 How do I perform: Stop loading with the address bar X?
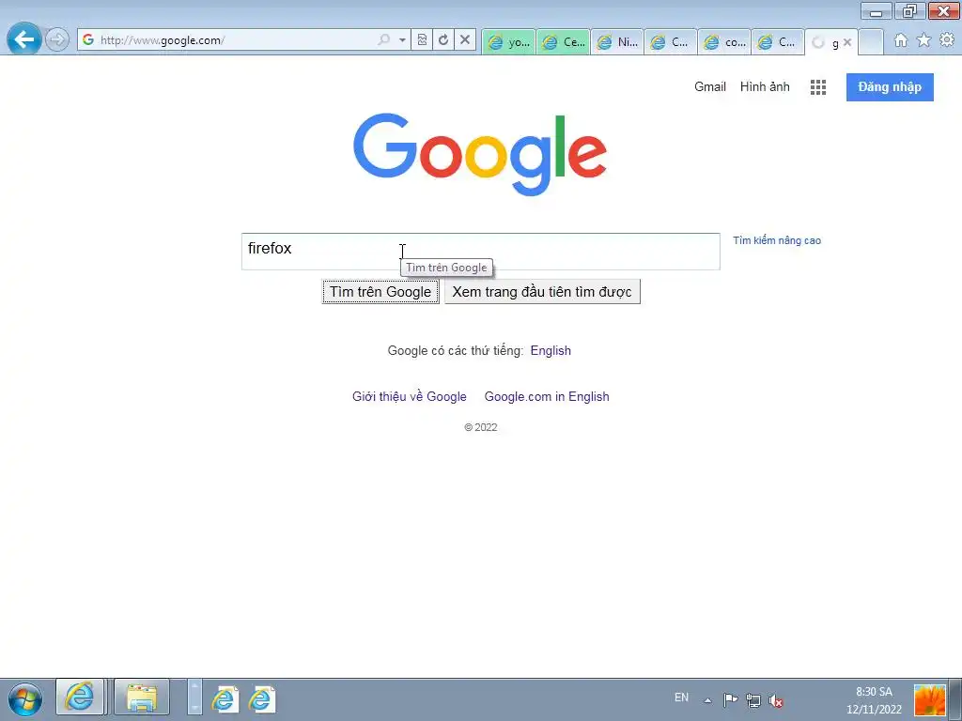[x=465, y=39]
